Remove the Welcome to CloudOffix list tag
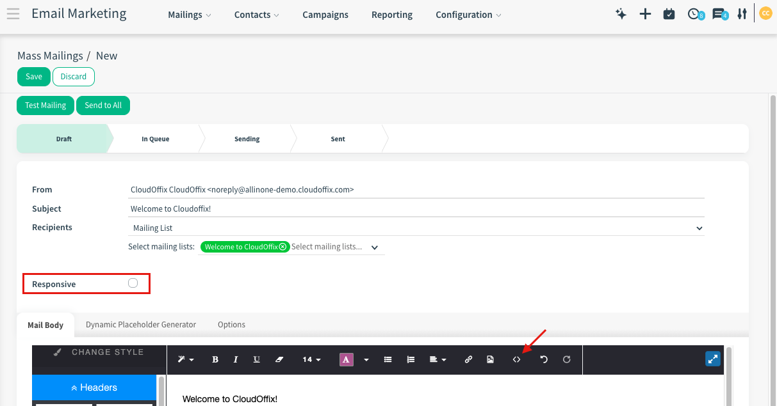 point(283,247)
